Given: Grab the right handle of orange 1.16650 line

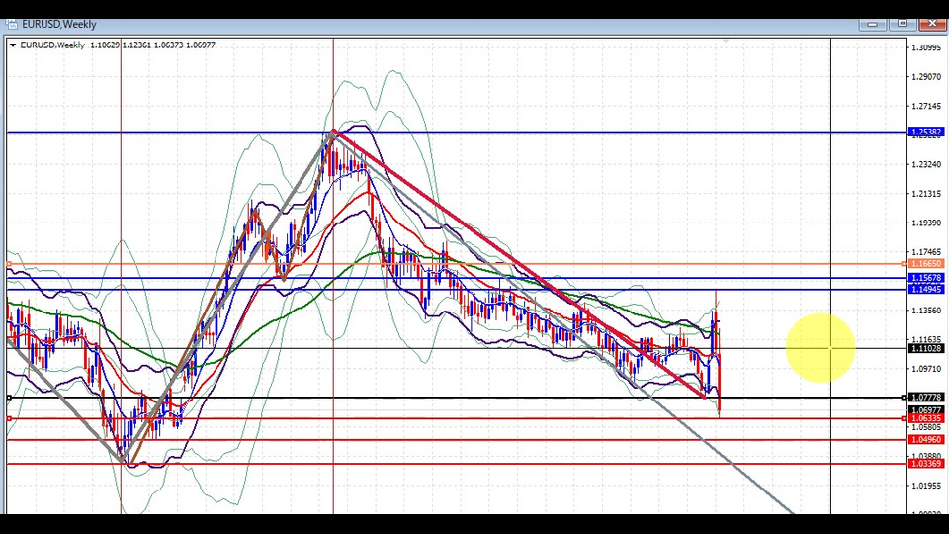Looking at the screenshot, I should [905, 264].
